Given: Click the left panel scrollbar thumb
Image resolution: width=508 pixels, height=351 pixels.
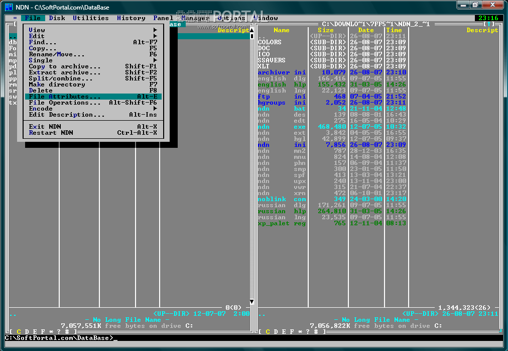Looking at the screenshot, I should (x=251, y=36).
